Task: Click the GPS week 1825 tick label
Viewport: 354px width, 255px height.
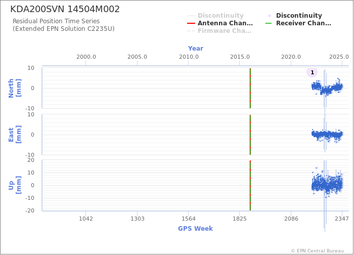Action: click(x=240, y=219)
